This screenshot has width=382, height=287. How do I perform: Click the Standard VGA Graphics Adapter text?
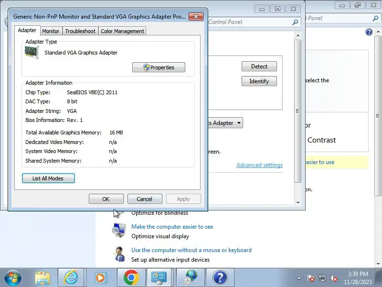[81, 53]
